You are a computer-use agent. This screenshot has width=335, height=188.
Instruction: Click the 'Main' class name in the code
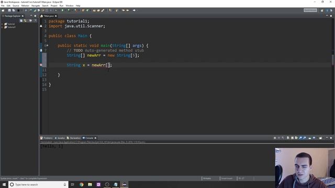click(x=83, y=36)
